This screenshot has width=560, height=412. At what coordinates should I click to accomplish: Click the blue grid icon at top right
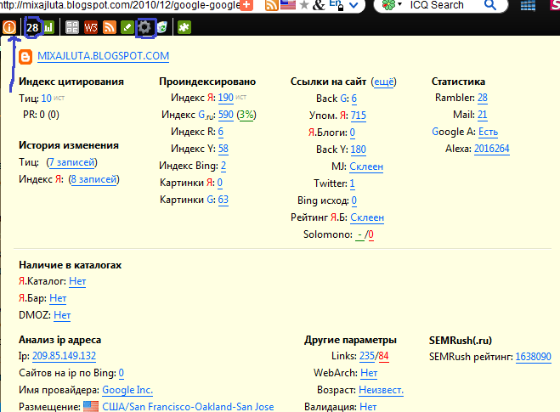528,5
